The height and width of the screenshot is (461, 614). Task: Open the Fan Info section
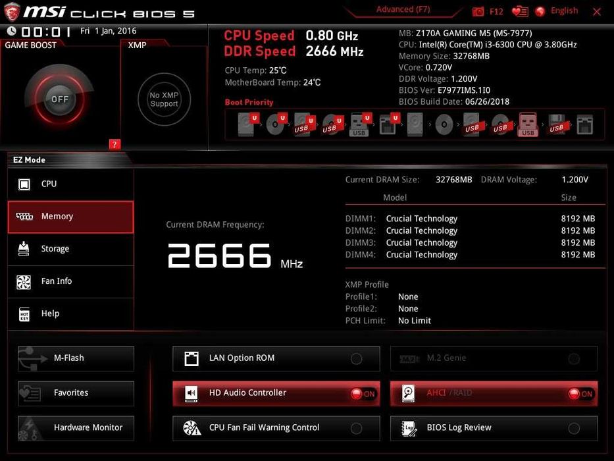pos(70,281)
